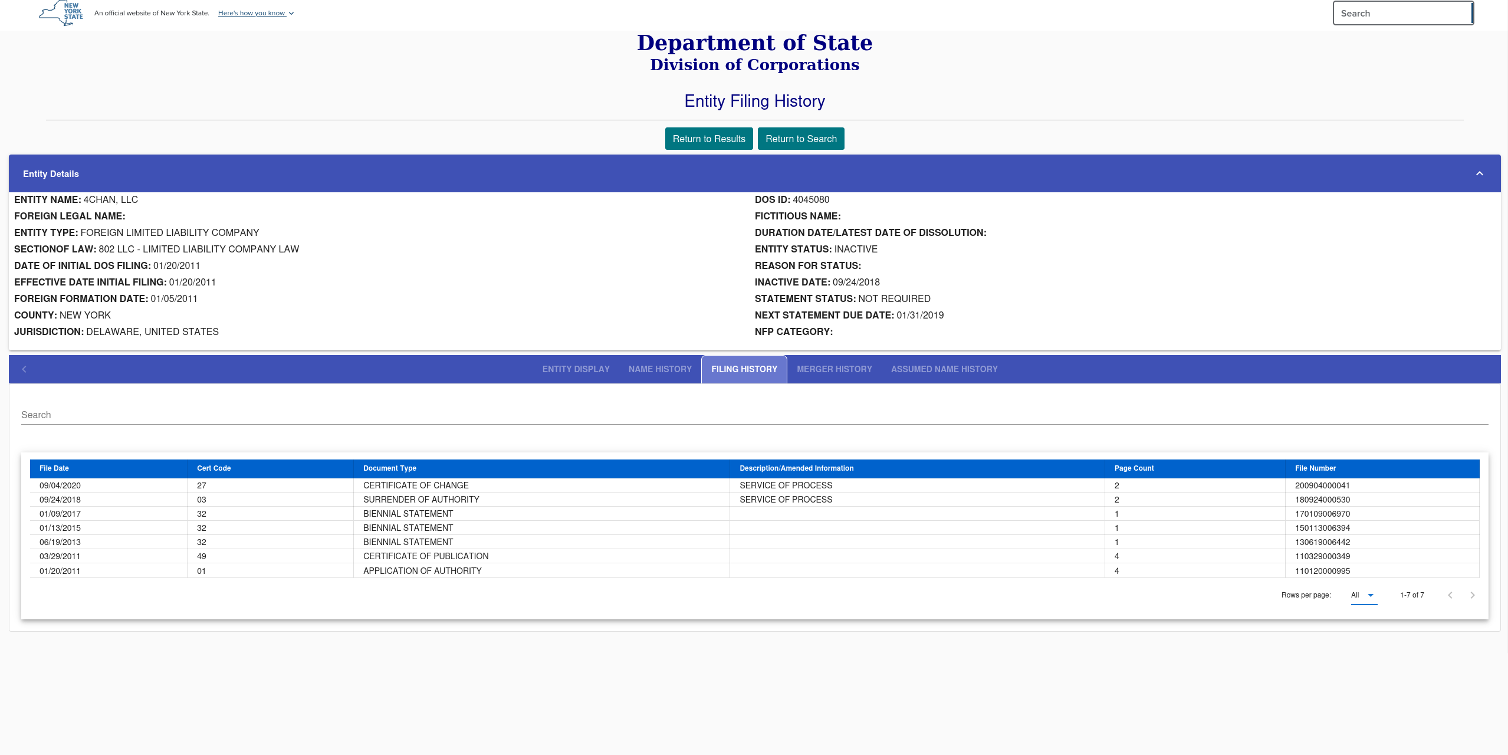The width and height of the screenshot is (1508, 755).
Task: Click file number 110120000995
Action: click(x=1322, y=571)
